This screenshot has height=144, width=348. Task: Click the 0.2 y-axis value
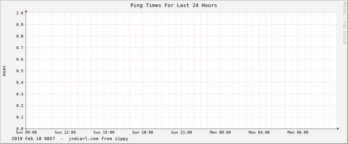click(x=20, y=105)
